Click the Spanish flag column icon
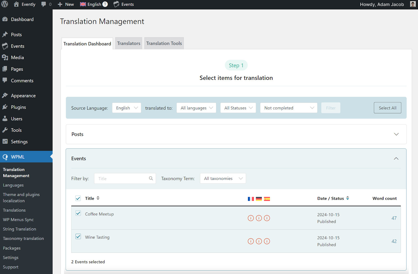Screen dimensions: 418x274 267,199
